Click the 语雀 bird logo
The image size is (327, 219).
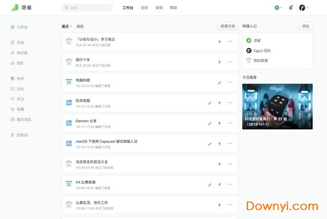coord(15,8)
